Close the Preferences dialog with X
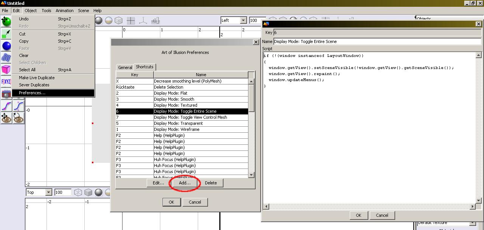Viewport: 484px width, 230px height. 256,42
